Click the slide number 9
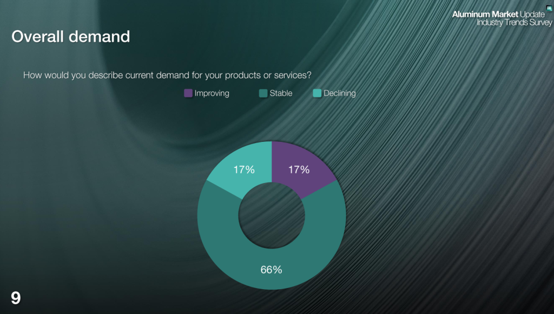Image resolution: width=554 pixels, height=314 pixels. [16, 298]
